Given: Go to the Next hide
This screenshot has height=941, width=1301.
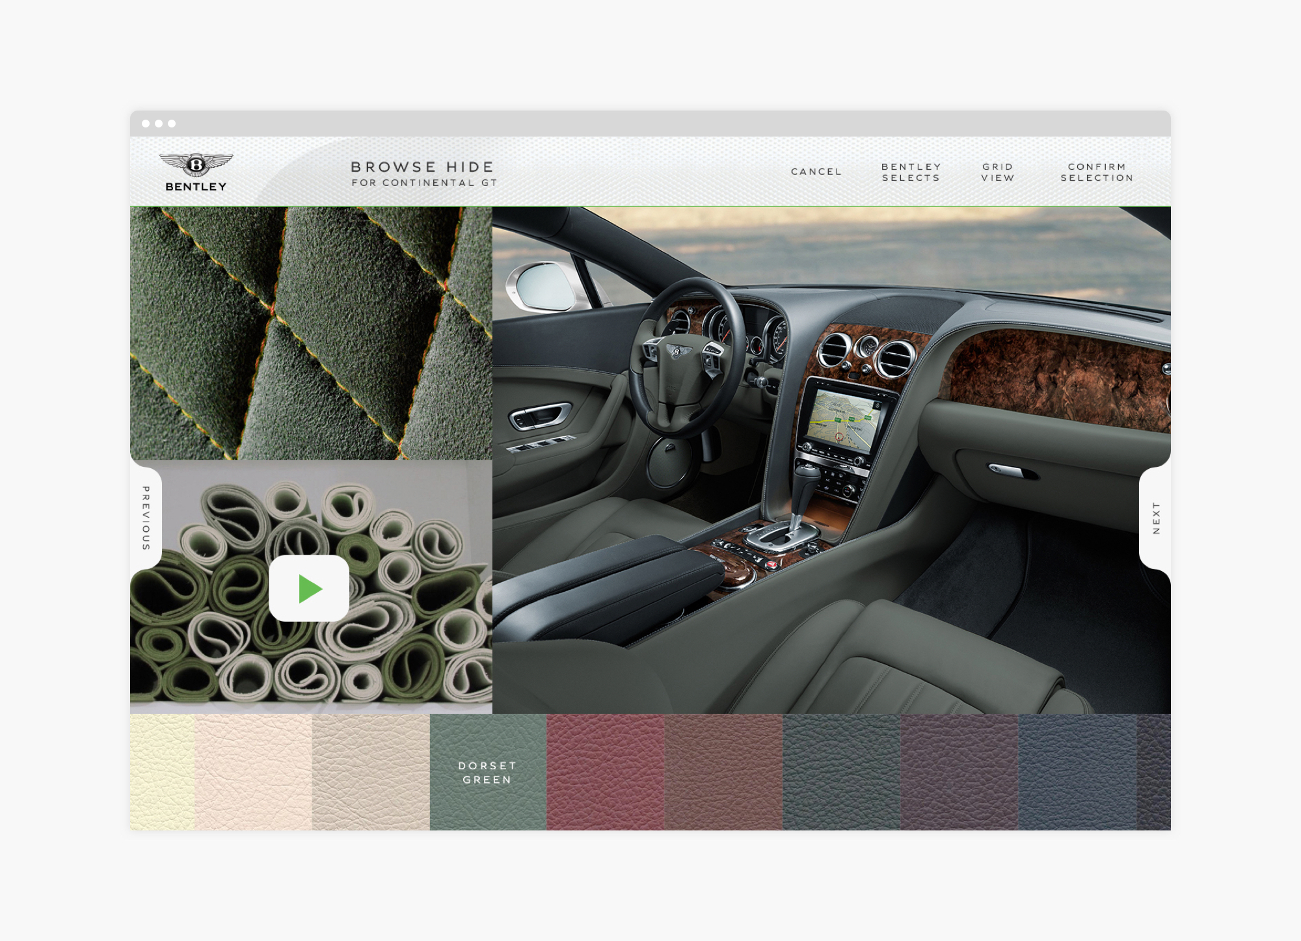Looking at the screenshot, I should 1155,518.
